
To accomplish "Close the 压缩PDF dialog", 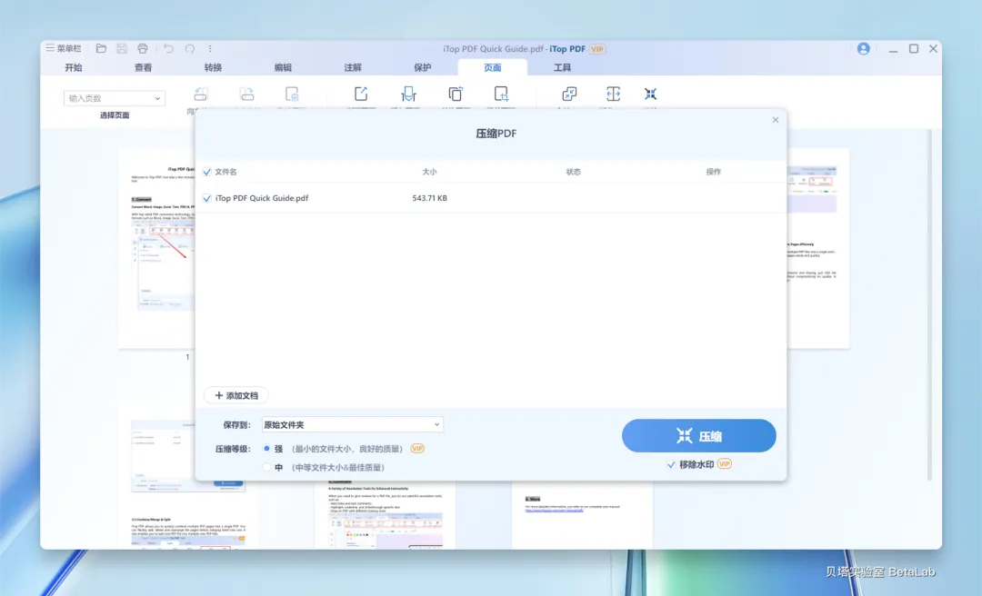I will [776, 120].
